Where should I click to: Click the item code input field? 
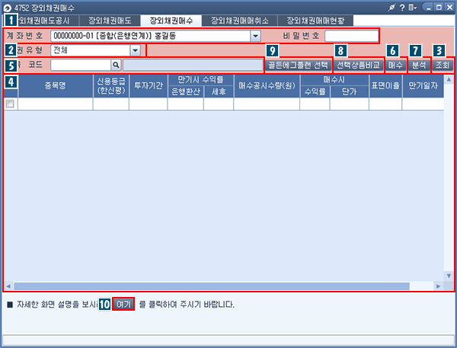pos(81,65)
